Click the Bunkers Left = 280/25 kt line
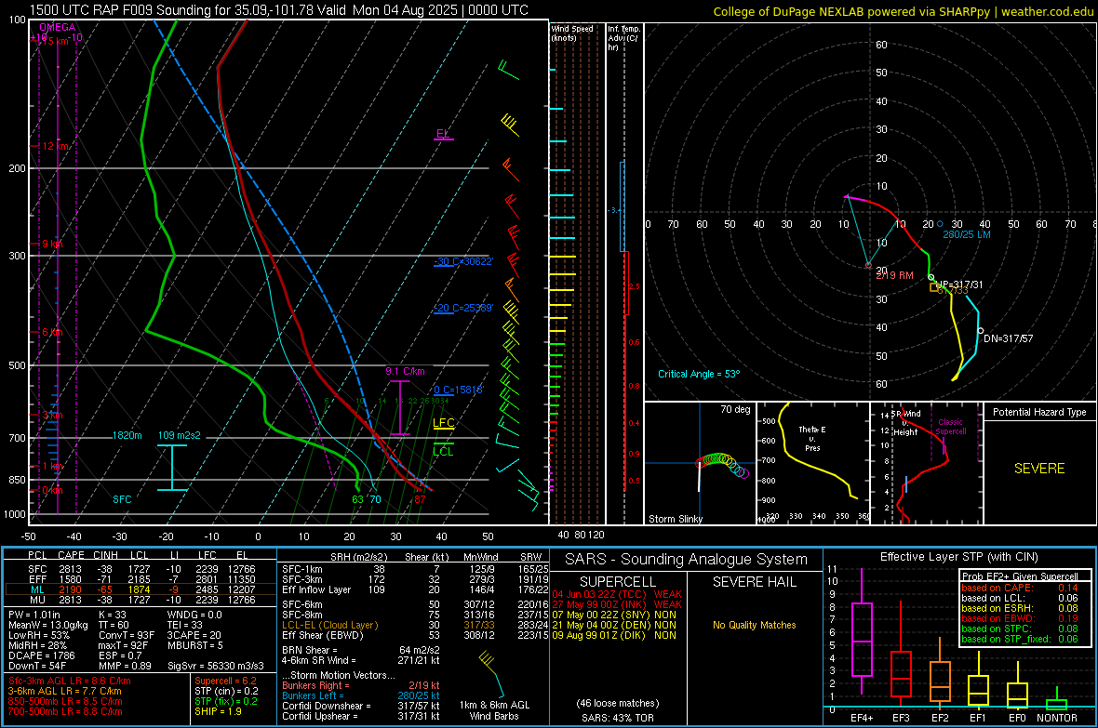Screen dimensions: 1098x728 361,695
